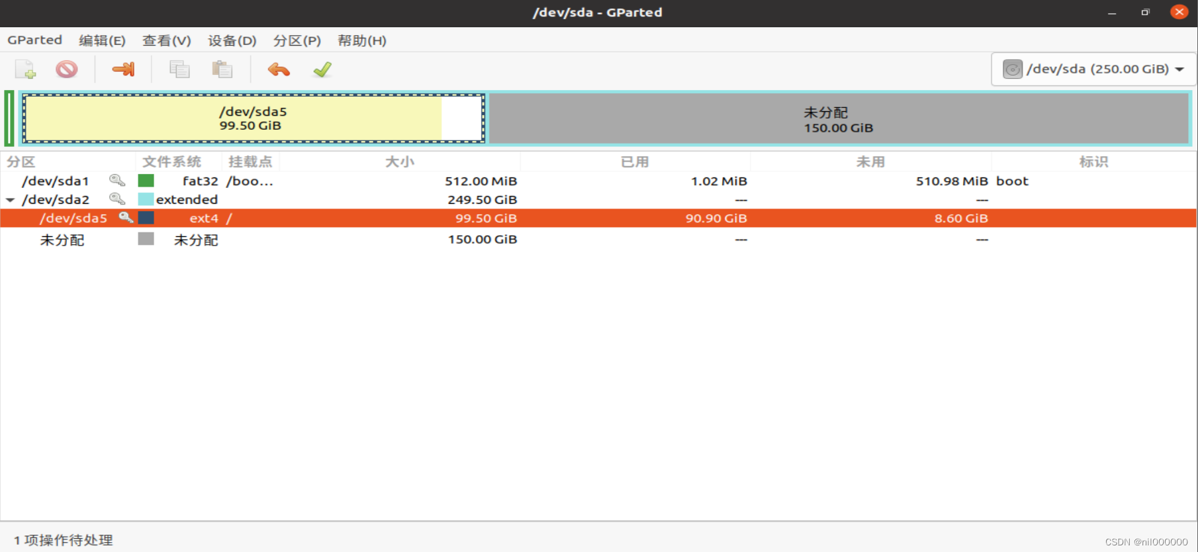Click the green fat32 color swatch
Screen dimensions: 1198x552
(146, 180)
